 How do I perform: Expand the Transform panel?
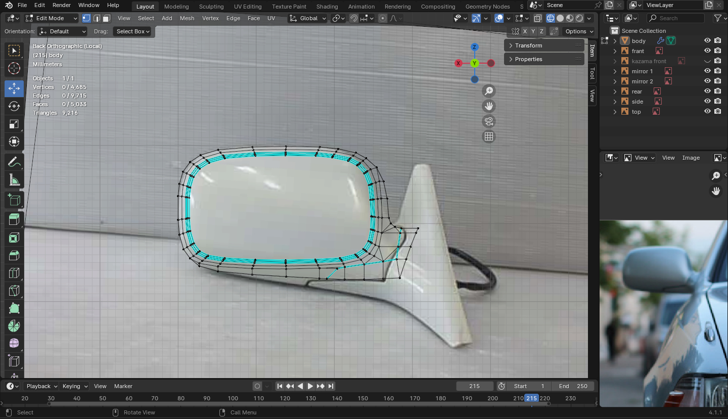(544, 45)
